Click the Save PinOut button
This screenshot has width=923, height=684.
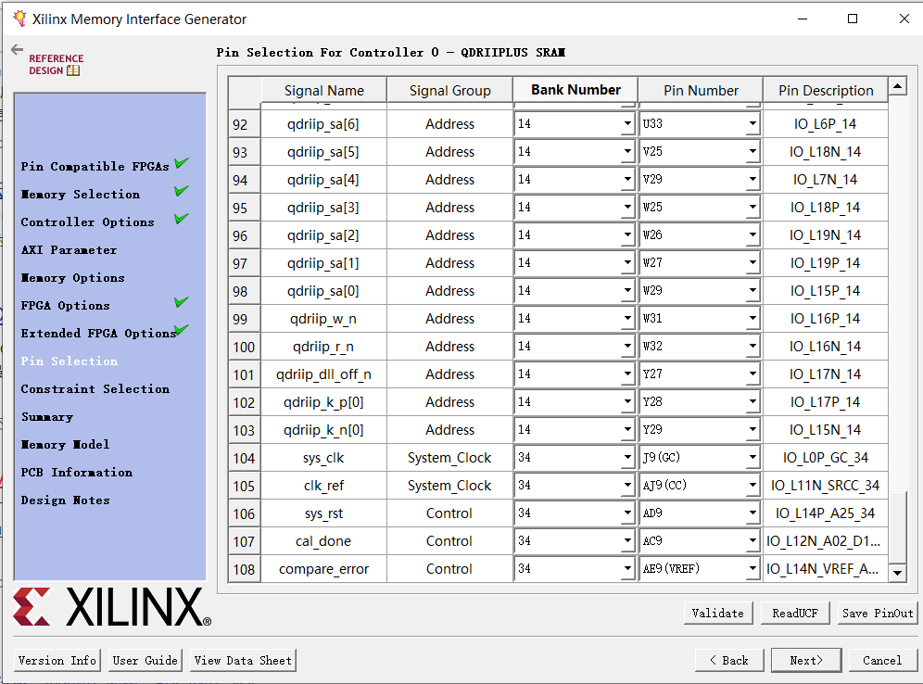[877, 613]
